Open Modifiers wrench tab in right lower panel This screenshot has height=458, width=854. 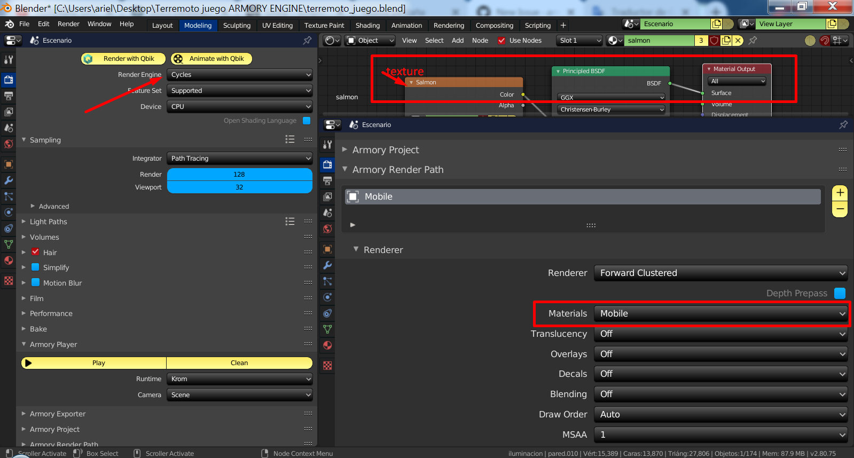[327, 265]
